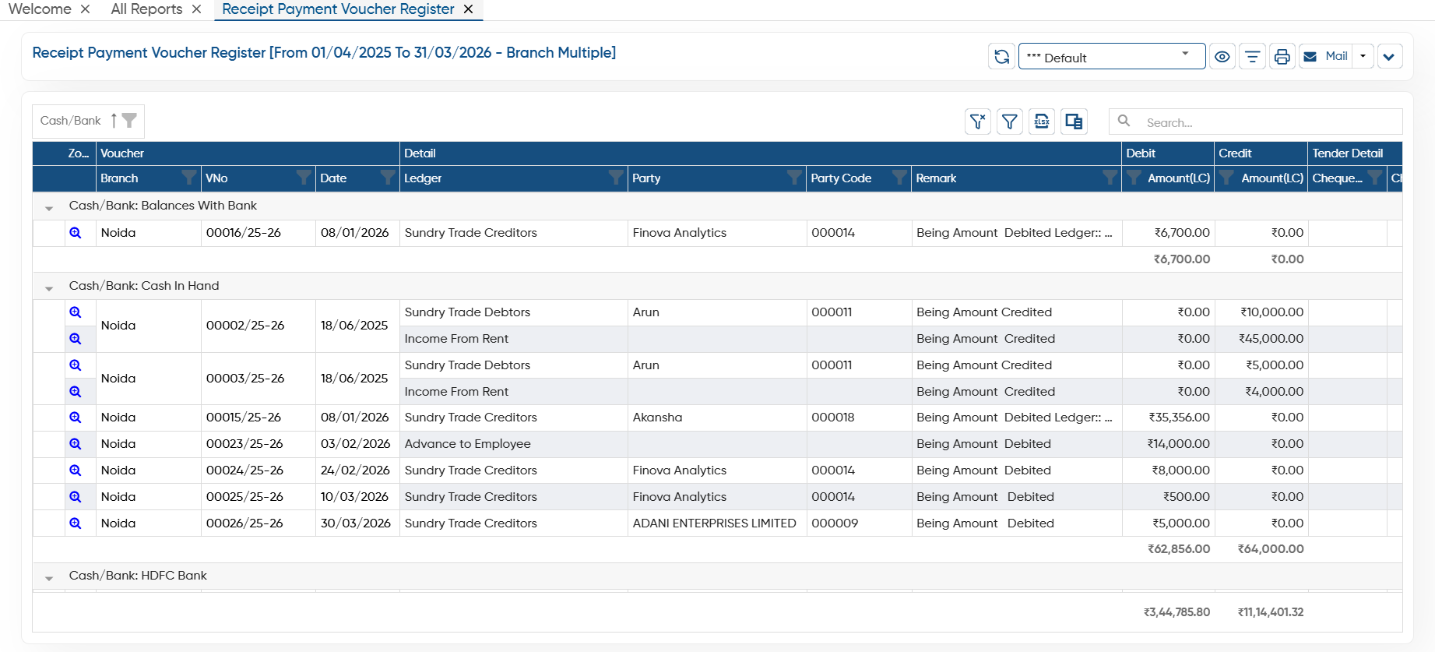Open the Cheque column filter
The width and height of the screenshot is (1435, 652).
[1375, 178]
